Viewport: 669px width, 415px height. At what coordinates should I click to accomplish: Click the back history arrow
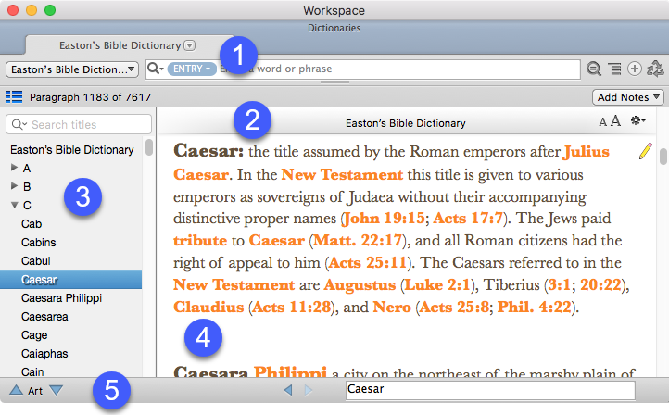coord(287,391)
